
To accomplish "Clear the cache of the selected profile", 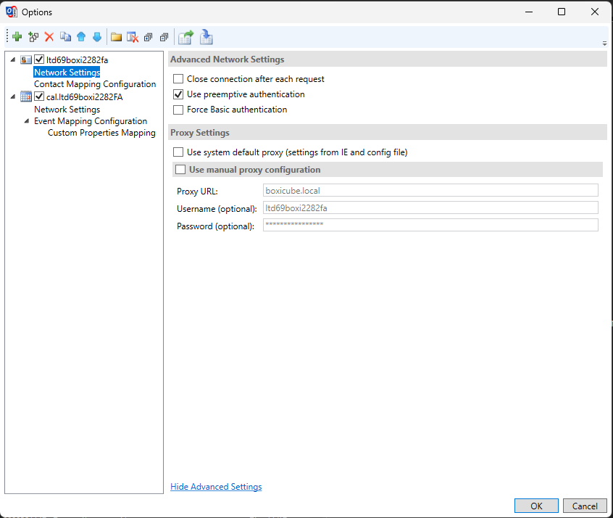I will pyautogui.click(x=133, y=37).
